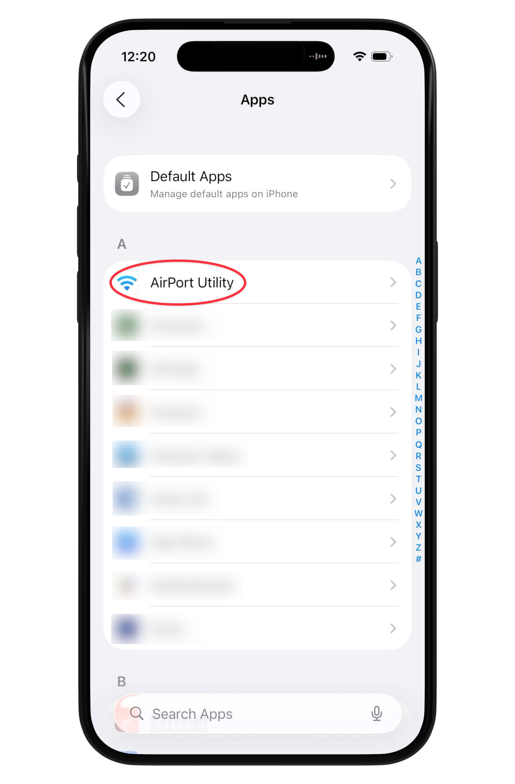
Task: Jump to letter M in index
Action: click(418, 398)
